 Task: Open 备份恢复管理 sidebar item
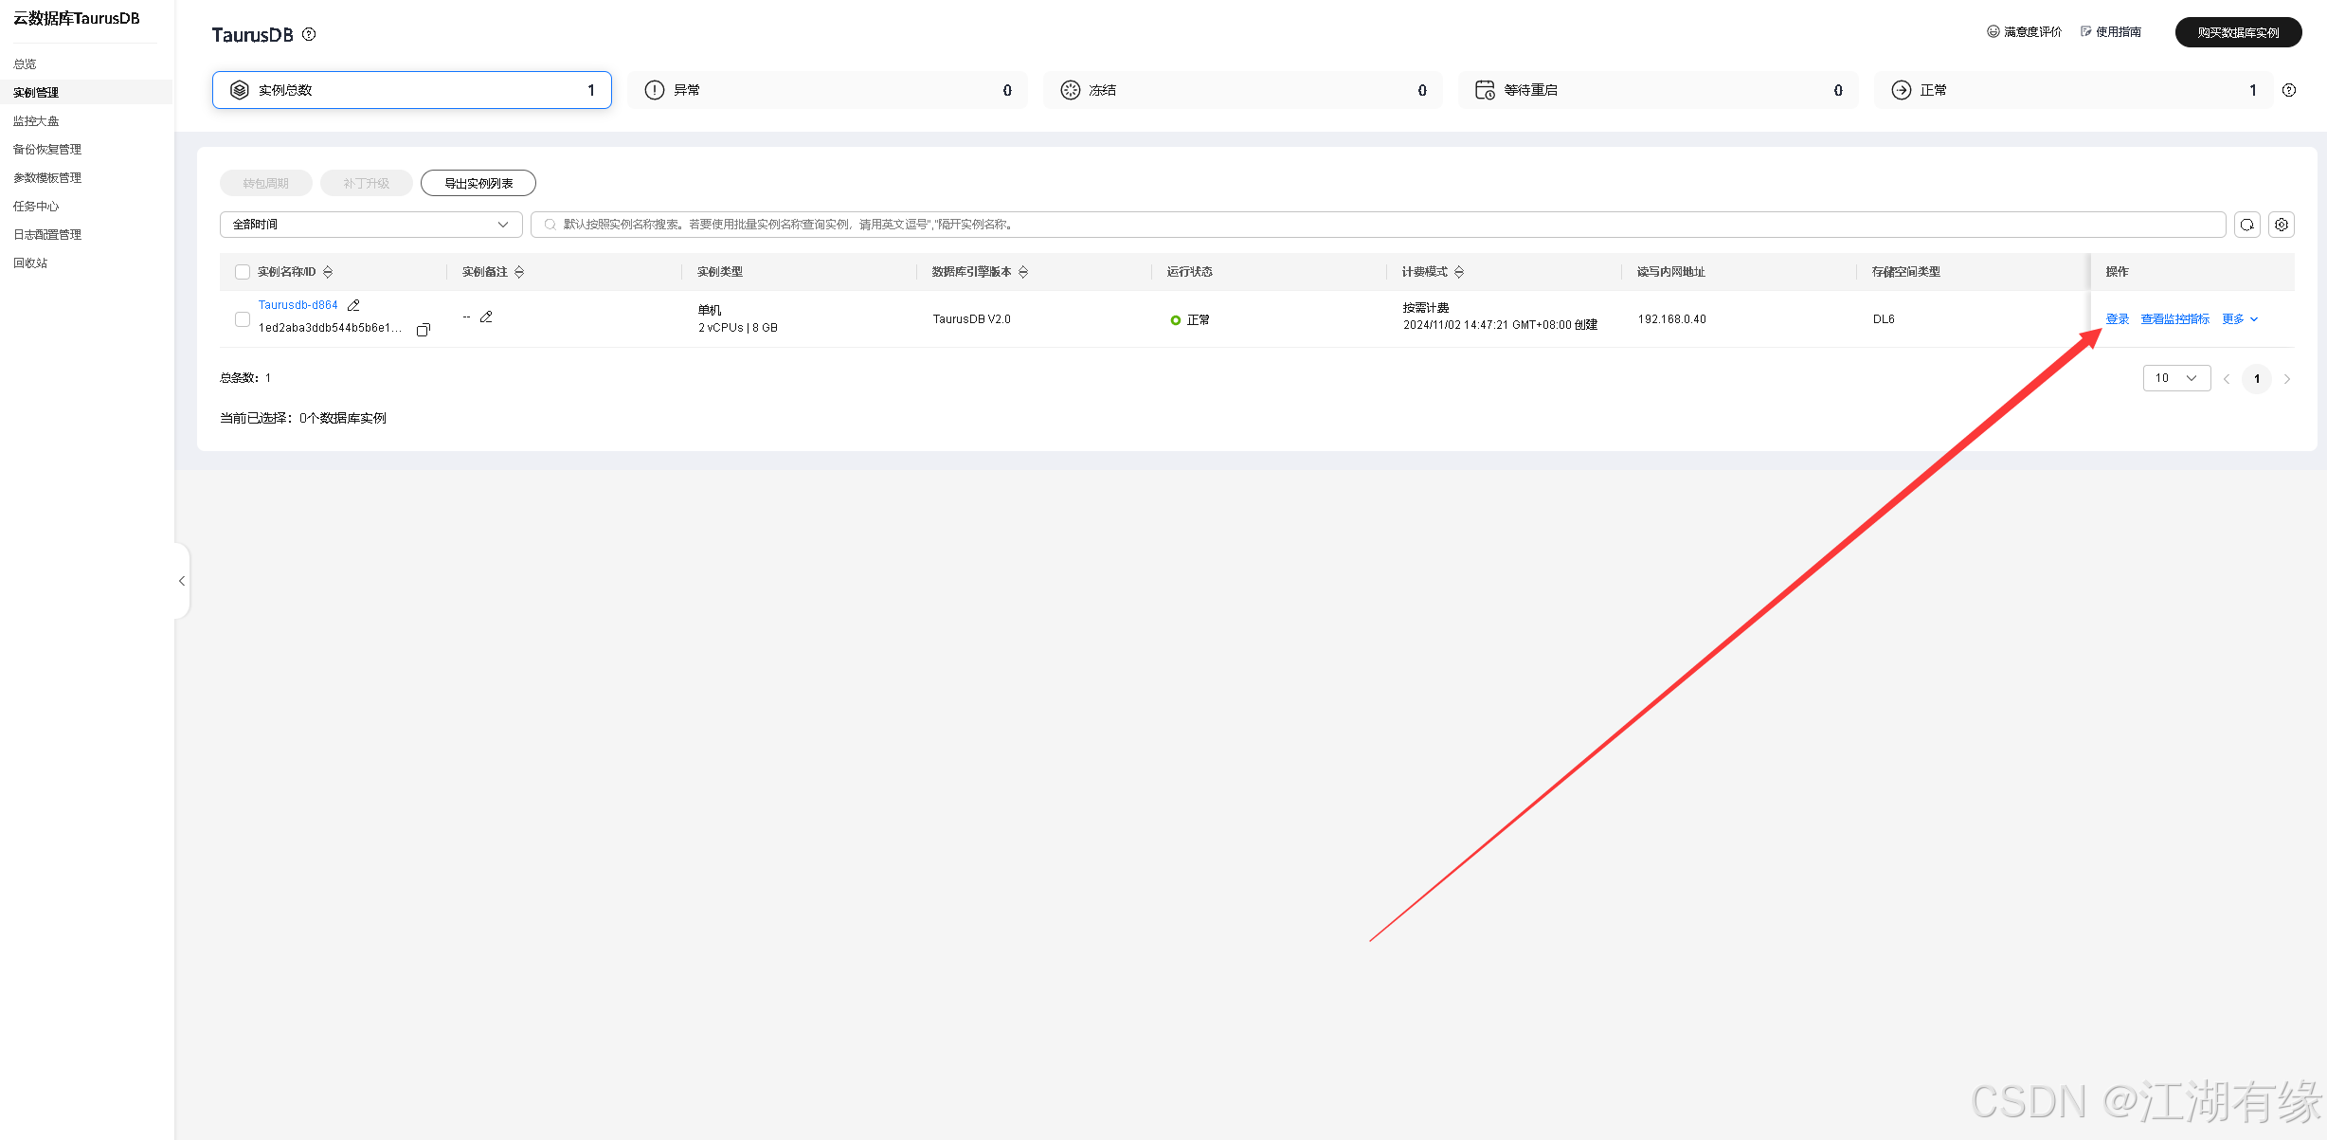click(x=47, y=150)
